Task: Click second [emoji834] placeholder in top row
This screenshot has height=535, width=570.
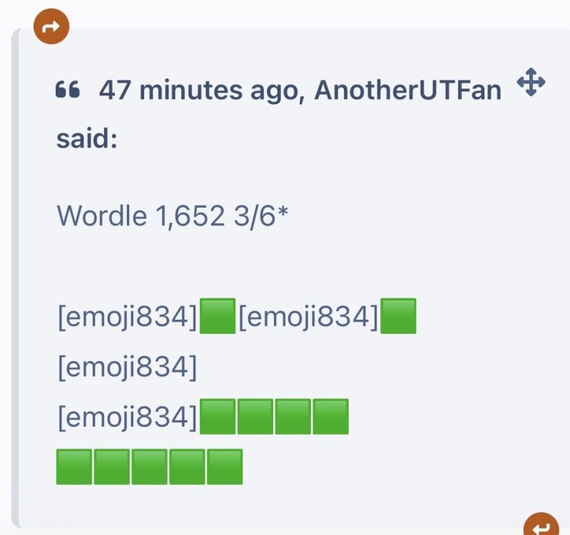Action: click(x=307, y=317)
